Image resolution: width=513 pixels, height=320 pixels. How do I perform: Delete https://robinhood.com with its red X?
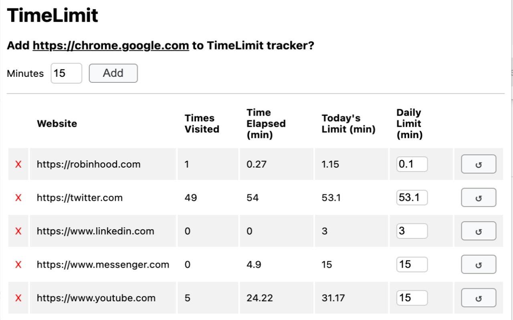click(18, 164)
